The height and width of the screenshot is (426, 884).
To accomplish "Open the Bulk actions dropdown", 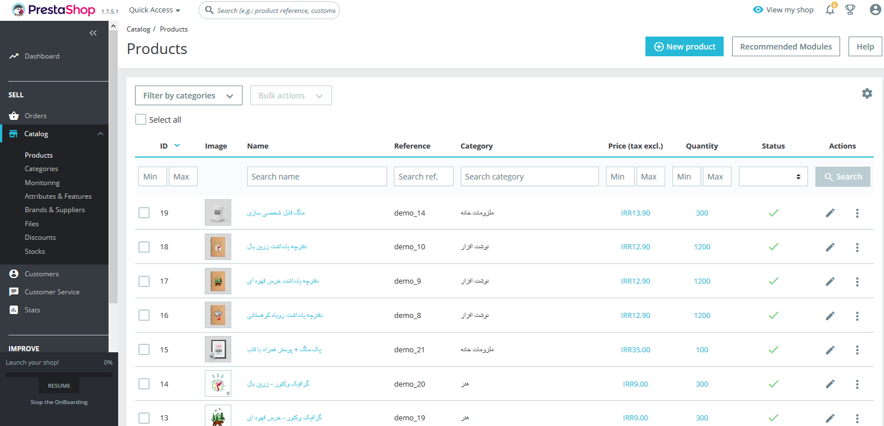I will [x=291, y=96].
